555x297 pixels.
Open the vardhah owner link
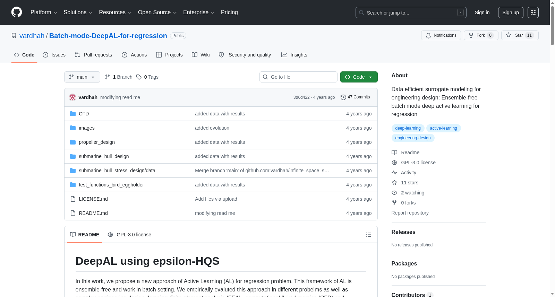[x=32, y=36]
